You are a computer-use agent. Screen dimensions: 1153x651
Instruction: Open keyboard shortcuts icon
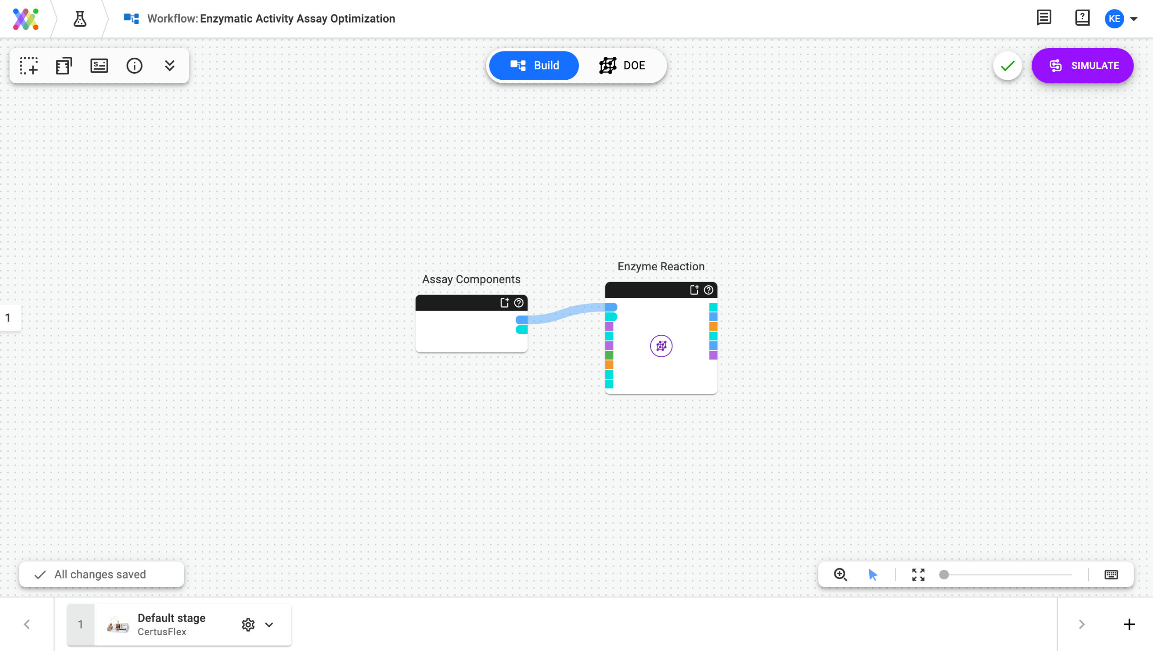coord(1111,574)
